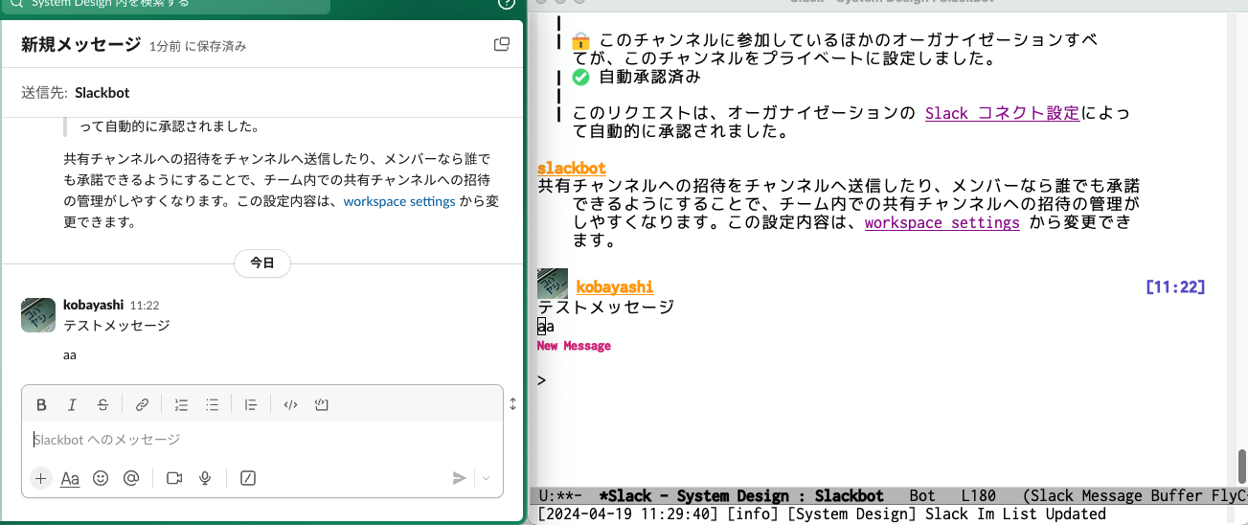Record a video clip

pyautogui.click(x=174, y=478)
